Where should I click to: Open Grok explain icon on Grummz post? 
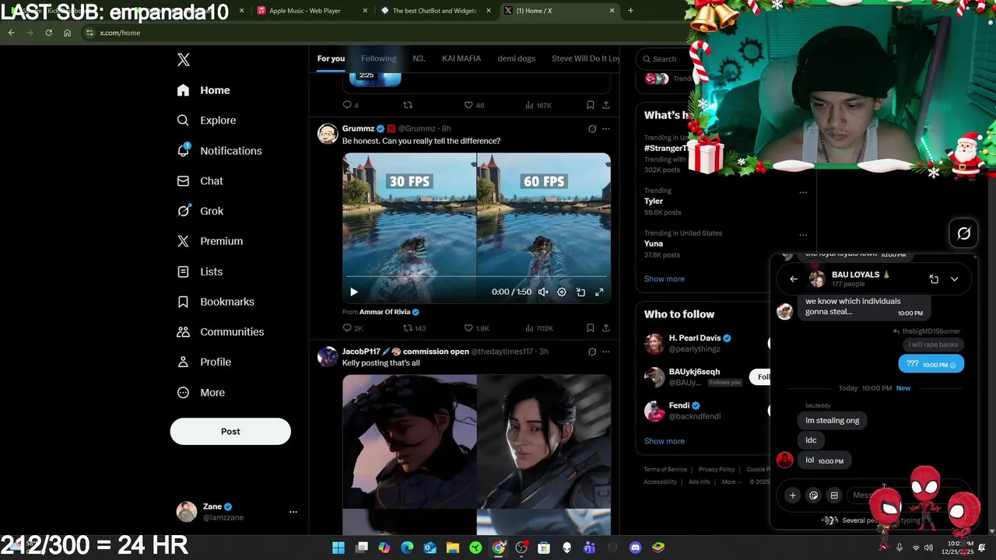point(592,128)
